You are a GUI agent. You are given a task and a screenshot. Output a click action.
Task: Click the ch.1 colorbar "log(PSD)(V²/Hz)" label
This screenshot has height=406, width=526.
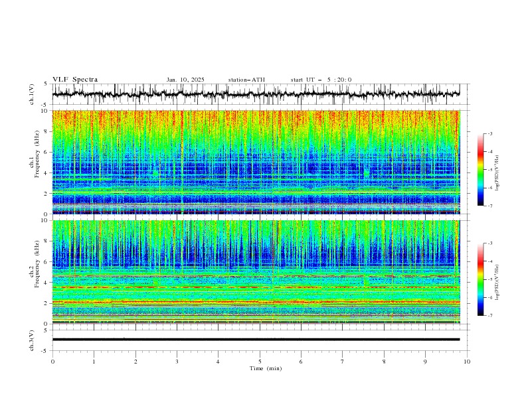coord(497,173)
